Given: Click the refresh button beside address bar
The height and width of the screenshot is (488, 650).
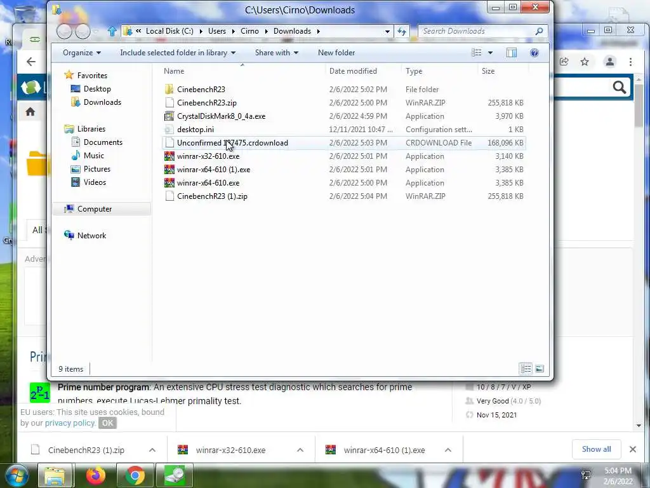Looking at the screenshot, I should tap(402, 31).
